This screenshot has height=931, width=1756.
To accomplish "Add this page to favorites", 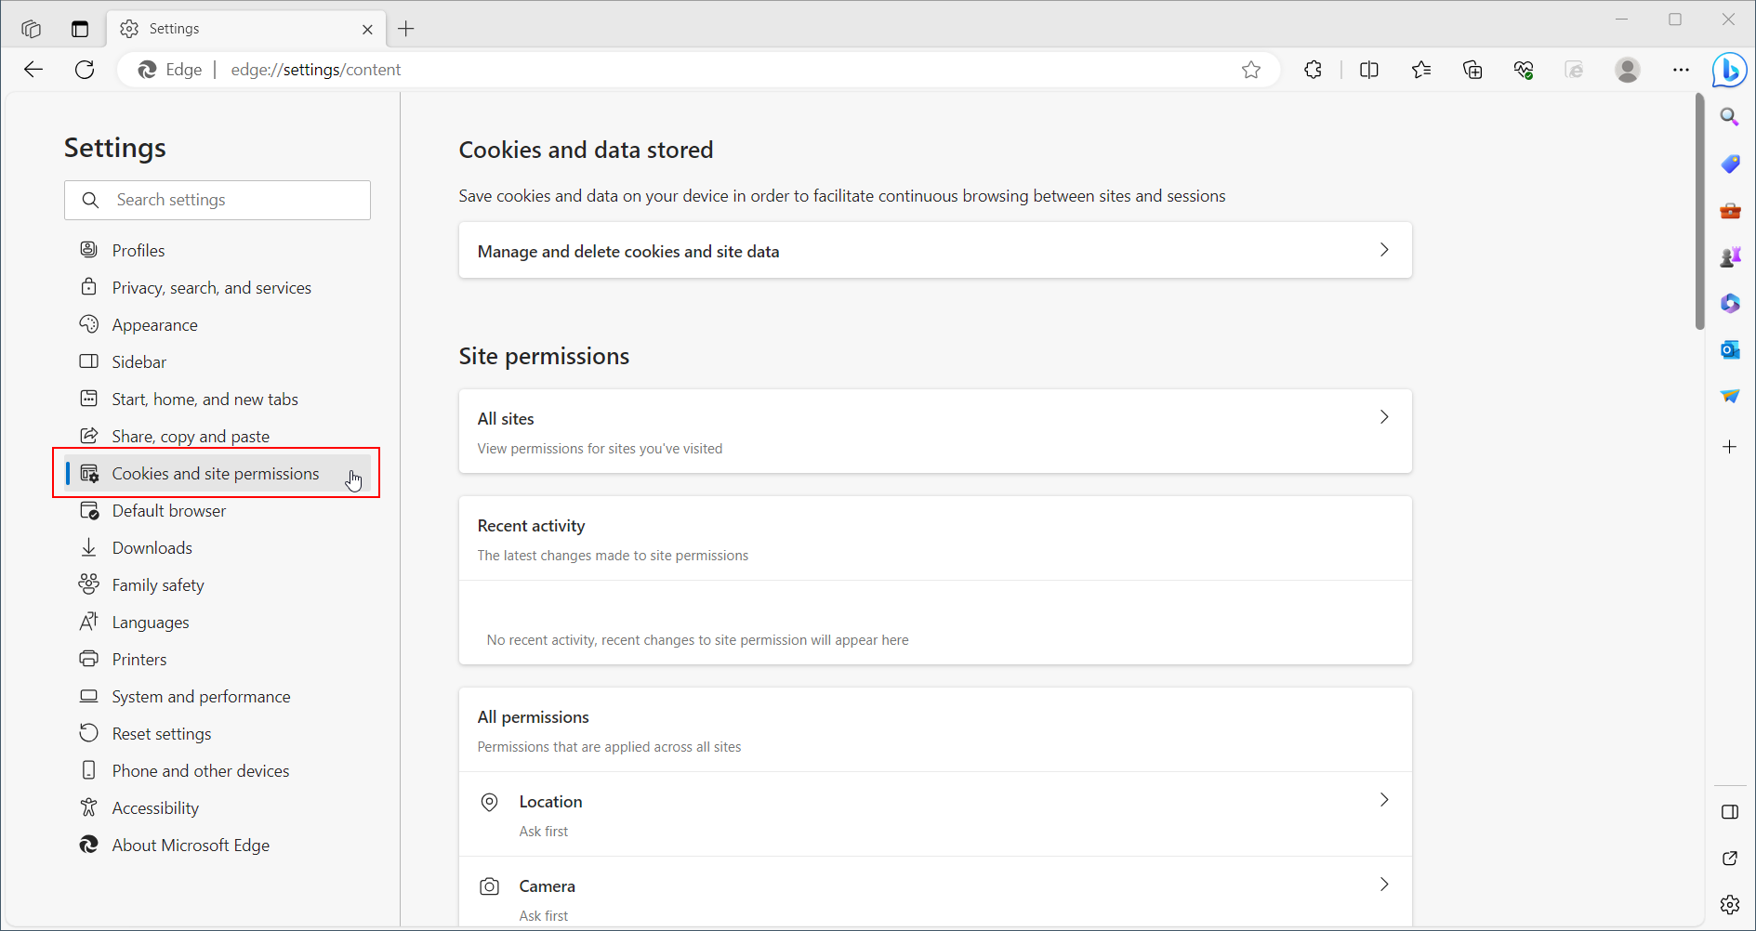I will click(x=1251, y=70).
